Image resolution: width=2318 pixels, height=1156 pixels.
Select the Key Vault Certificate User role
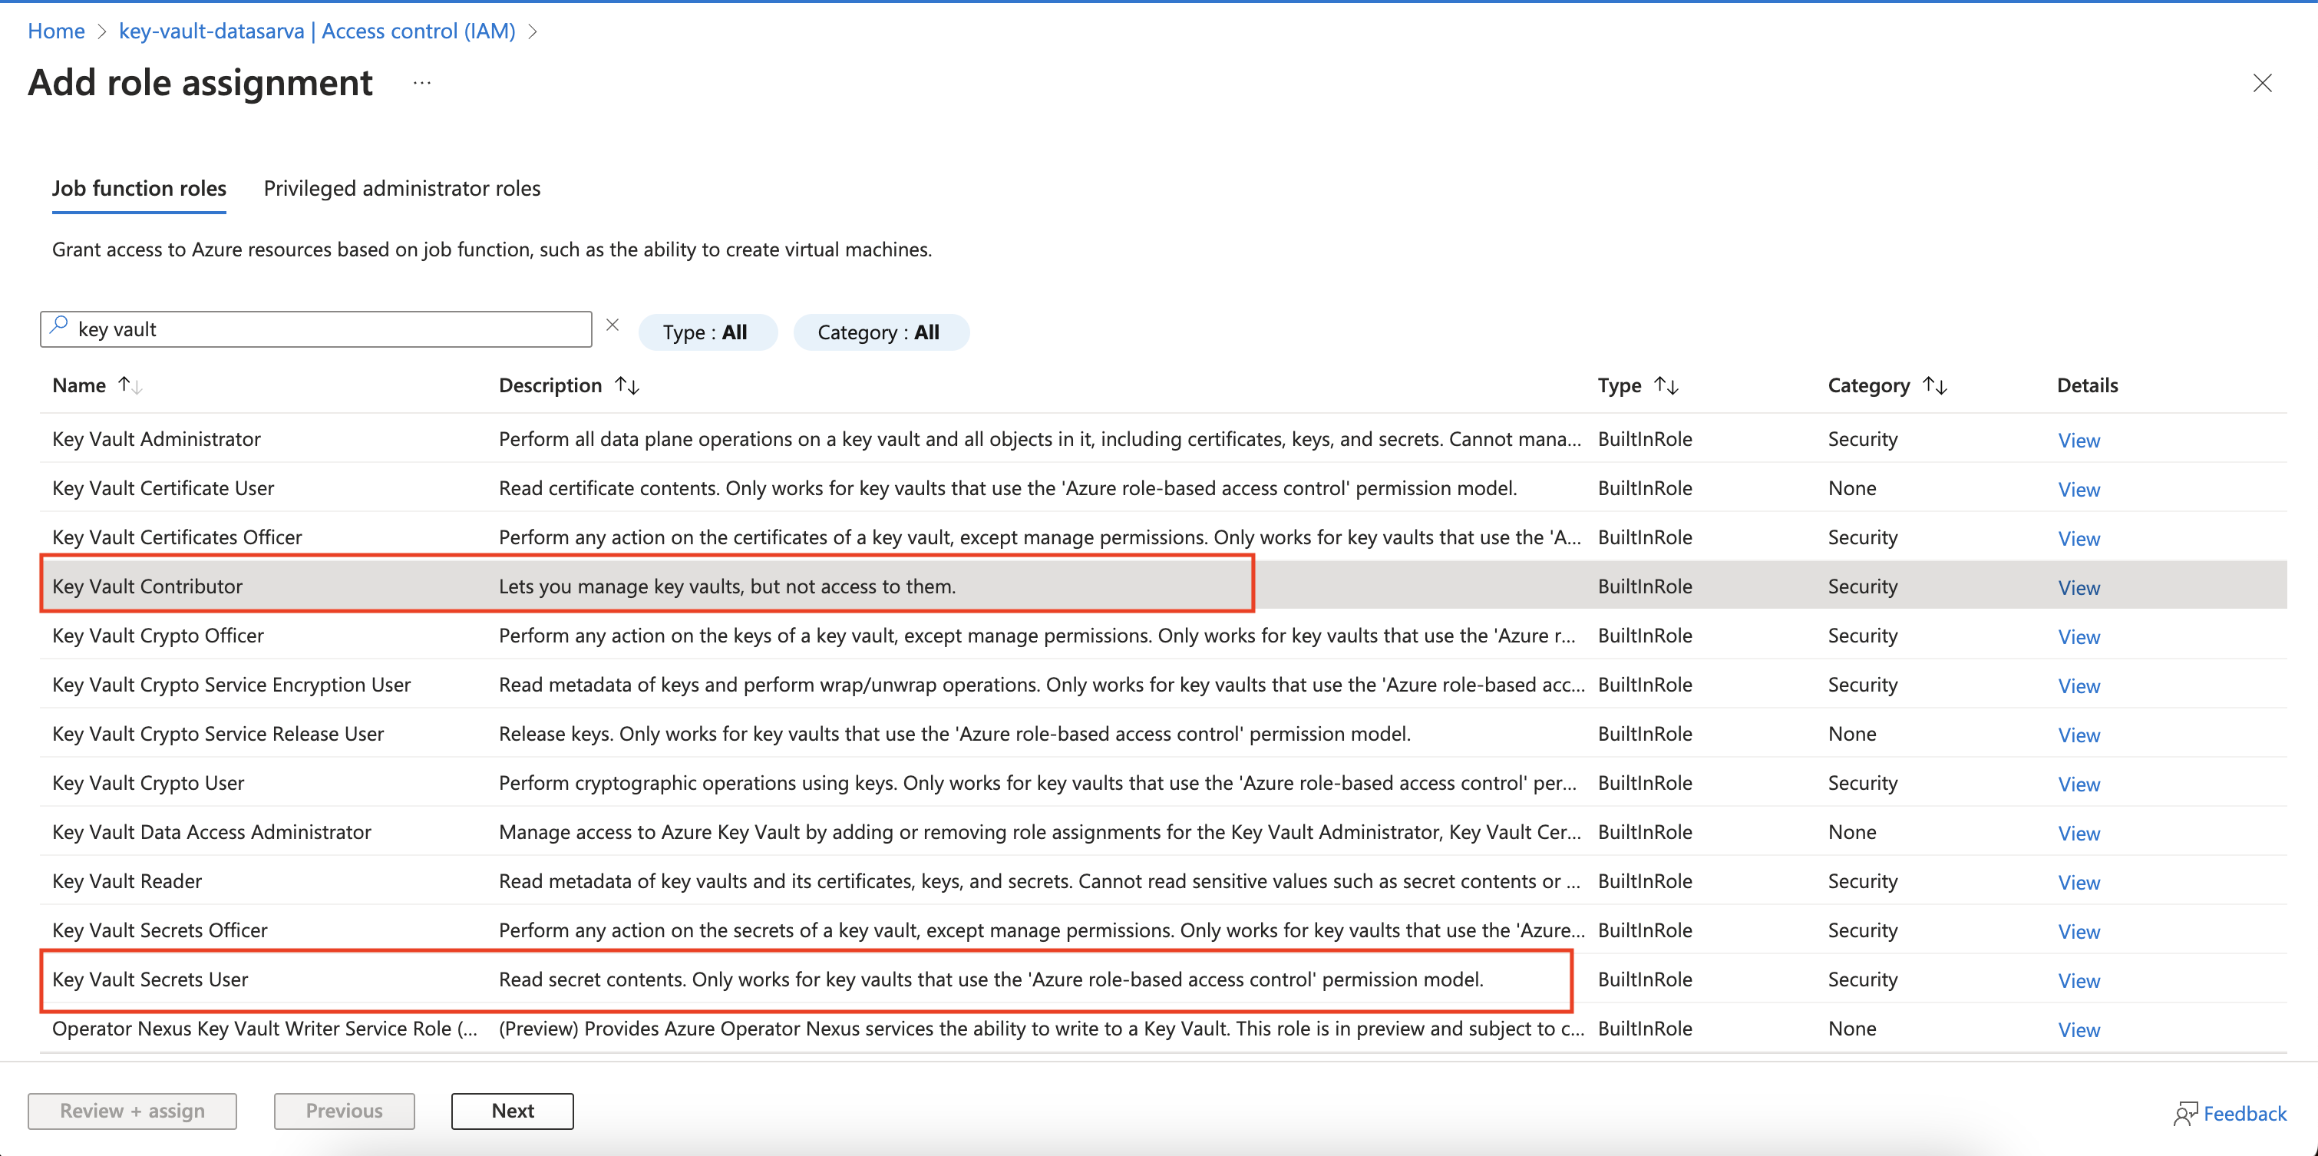click(1163, 487)
